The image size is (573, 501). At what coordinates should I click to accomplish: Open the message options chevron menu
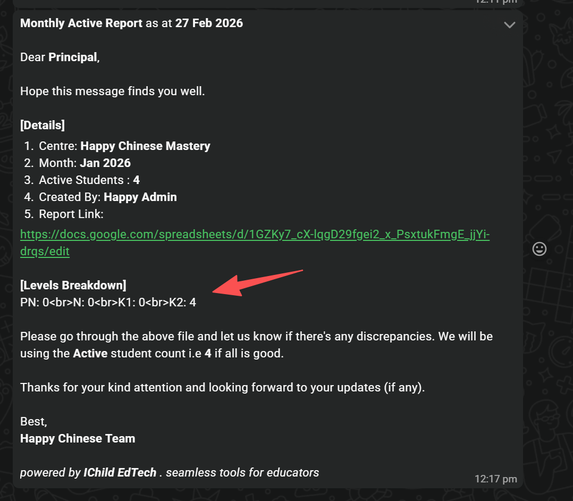coord(509,25)
